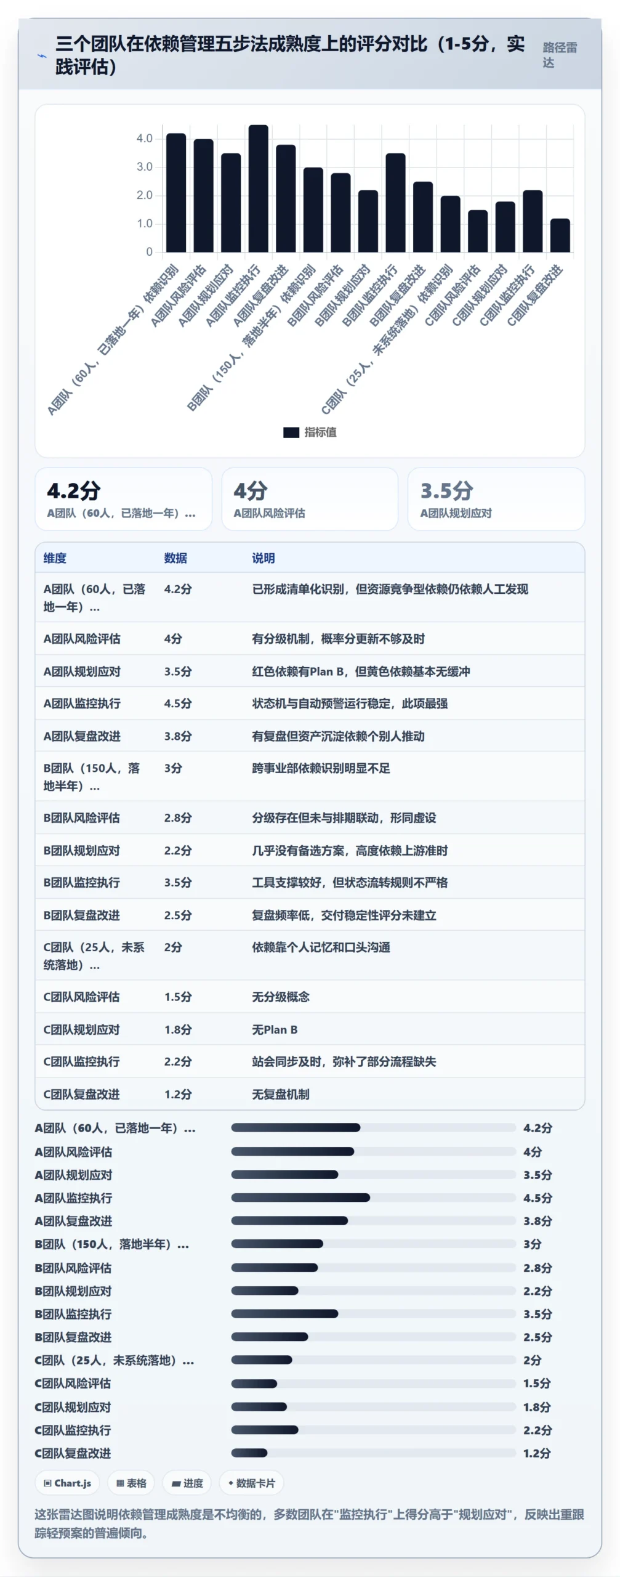Screen dimensions: 620x1577
Task: Click the 数据 table column header
Action: pos(175,558)
